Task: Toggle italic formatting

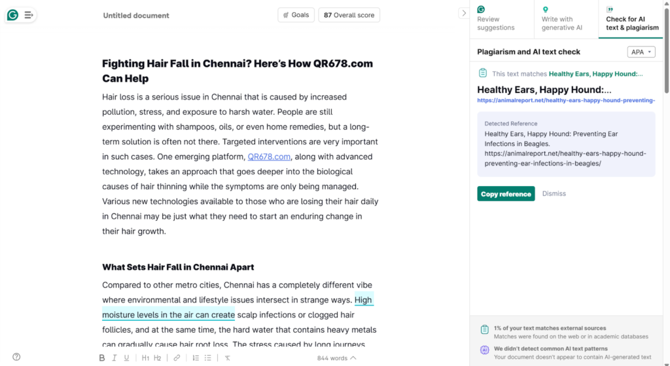Action: [x=114, y=358]
